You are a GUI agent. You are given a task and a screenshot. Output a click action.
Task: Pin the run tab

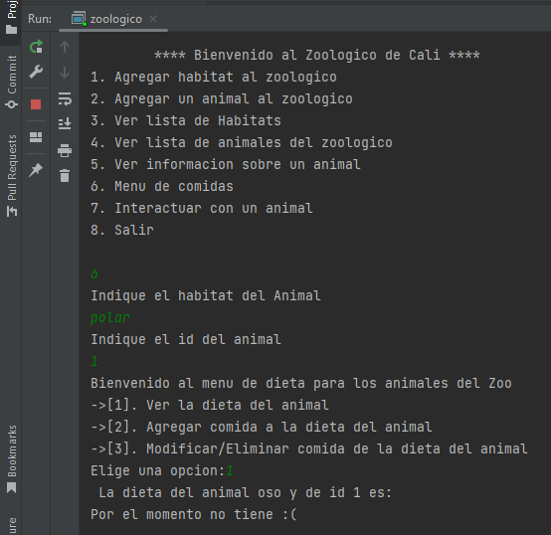point(36,170)
